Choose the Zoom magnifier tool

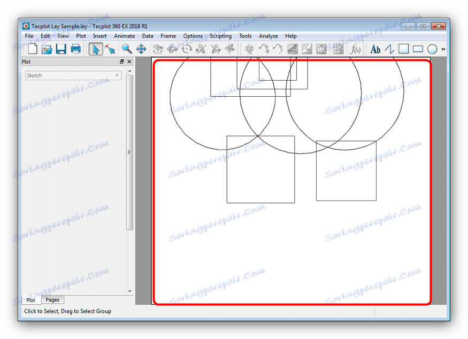127,49
